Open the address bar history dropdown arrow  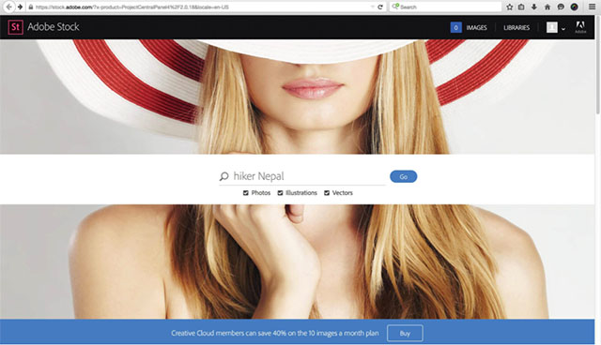(x=372, y=7)
